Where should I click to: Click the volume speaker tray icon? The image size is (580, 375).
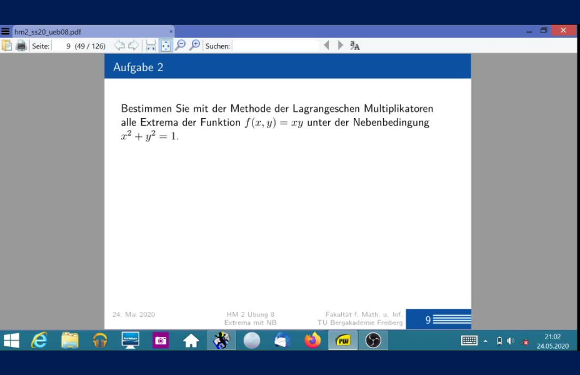tap(511, 341)
